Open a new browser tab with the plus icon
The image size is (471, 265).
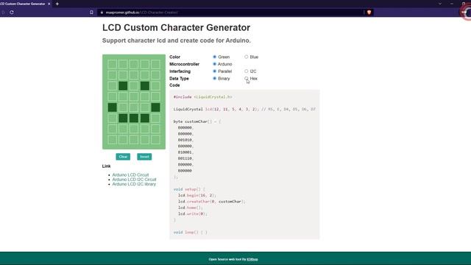(x=57, y=4)
